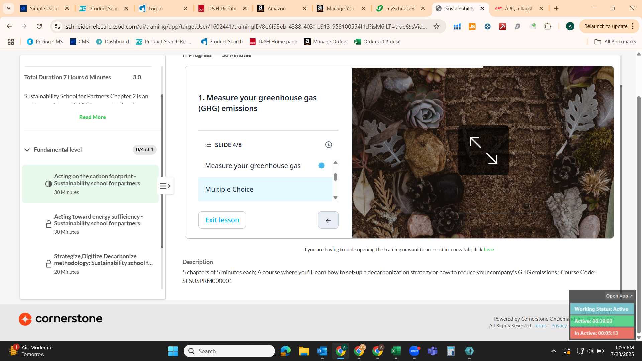The width and height of the screenshot is (642, 361).
Task: Click Relaunch to update
Action: pyautogui.click(x=606, y=26)
